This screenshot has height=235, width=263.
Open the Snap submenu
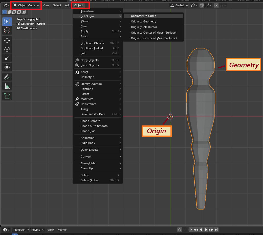coord(98,36)
